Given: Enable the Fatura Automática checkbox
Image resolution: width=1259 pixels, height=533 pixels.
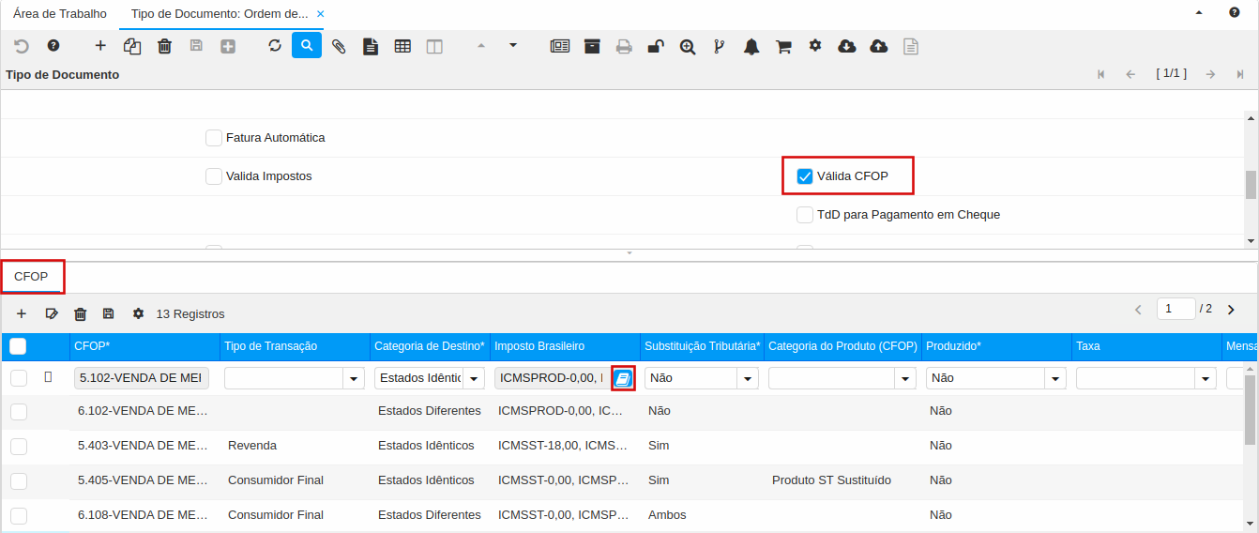Looking at the screenshot, I should click(x=214, y=138).
